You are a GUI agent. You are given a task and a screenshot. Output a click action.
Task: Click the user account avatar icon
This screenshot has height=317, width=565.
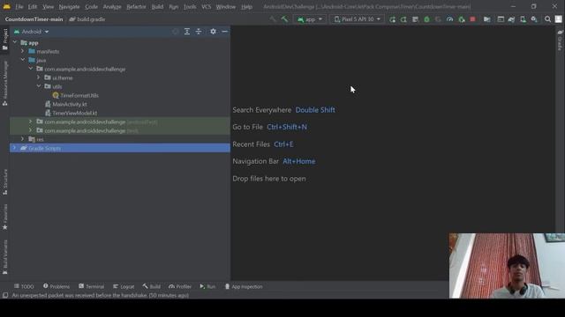(x=558, y=19)
